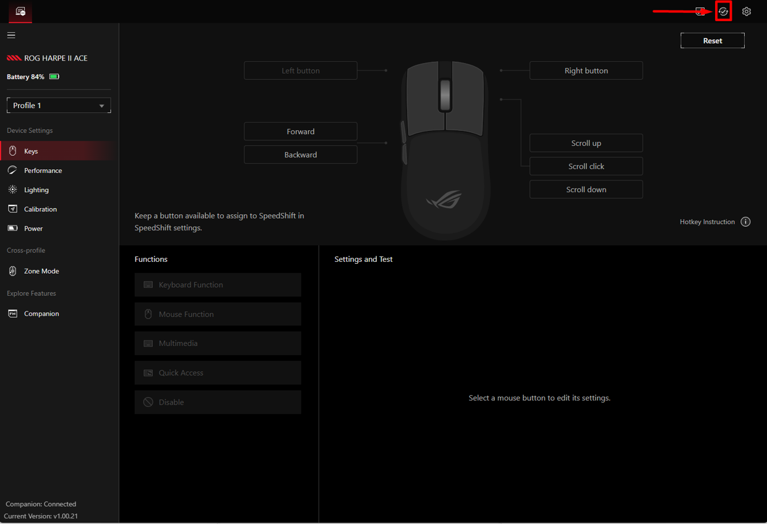Image resolution: width=767 pixels, height=525 pixels.
Task: Open the Profile 1 dropdown
Action: pyautogui.click(x=59, y=106)
